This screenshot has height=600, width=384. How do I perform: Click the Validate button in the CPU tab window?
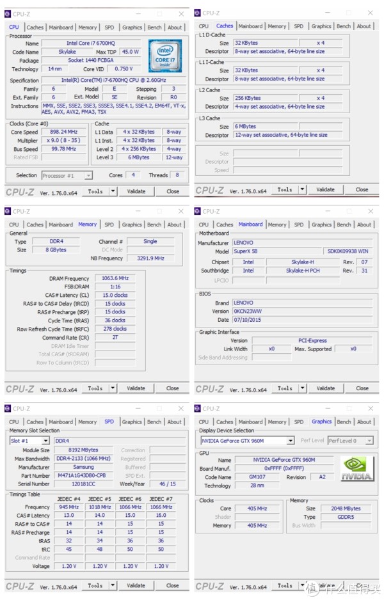tap(136, 191)
